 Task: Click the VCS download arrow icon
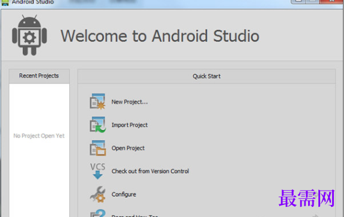point(97,171)
